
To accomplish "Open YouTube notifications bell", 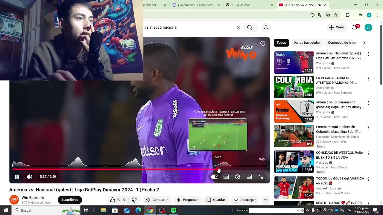I will pos(355,27).
